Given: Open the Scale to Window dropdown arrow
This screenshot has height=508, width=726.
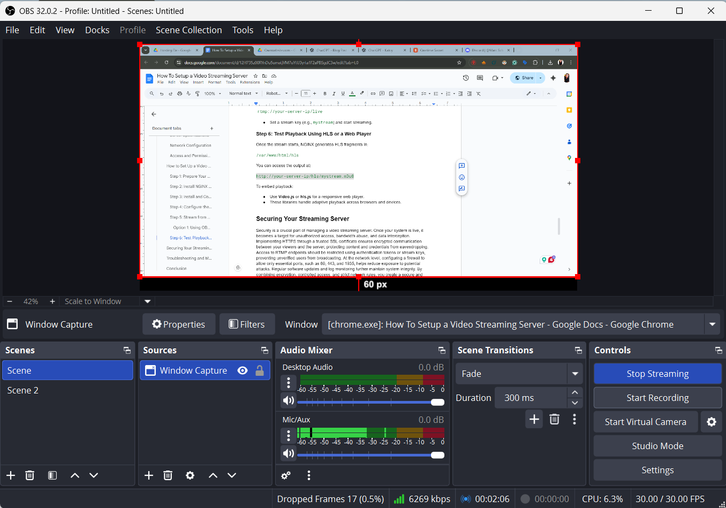Looking at the screenshot, I should point(148,301).
